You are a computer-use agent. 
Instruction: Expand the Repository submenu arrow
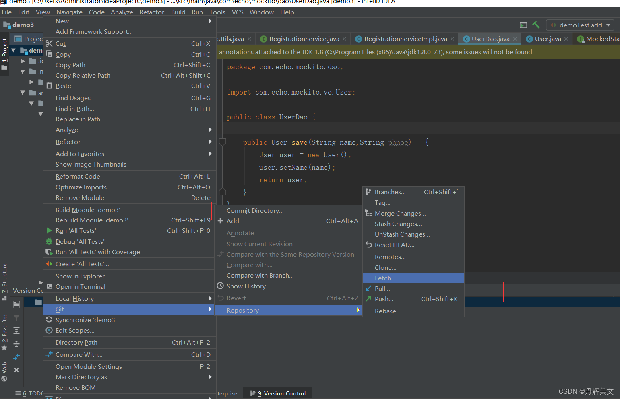358,310
